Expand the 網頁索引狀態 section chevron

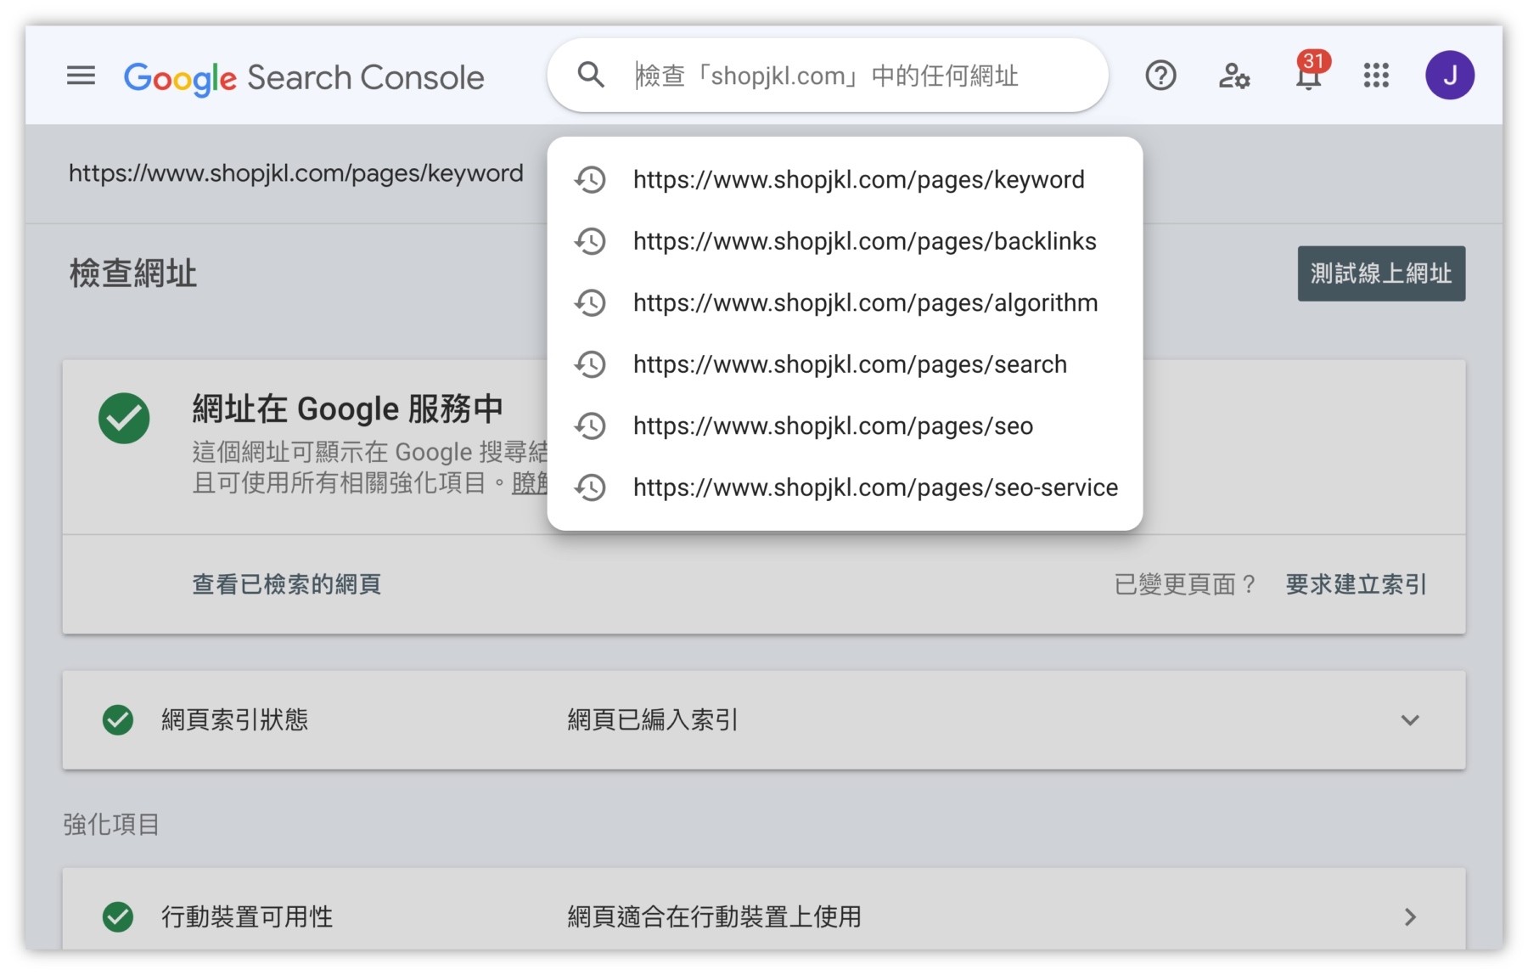point(1409,720)
